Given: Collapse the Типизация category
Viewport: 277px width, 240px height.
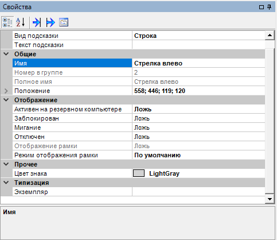Looking at the screenshot, I should pos(6,183).
